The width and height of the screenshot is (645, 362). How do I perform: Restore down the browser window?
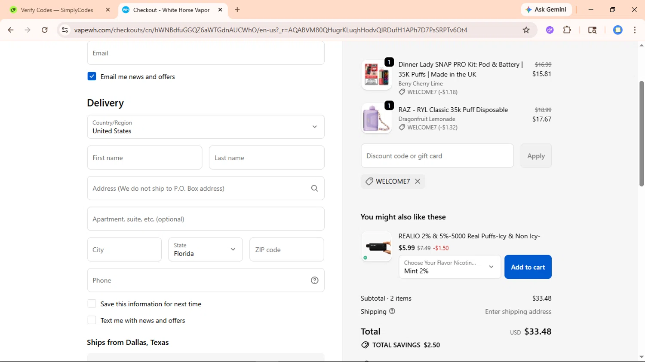tap(612, 9)
